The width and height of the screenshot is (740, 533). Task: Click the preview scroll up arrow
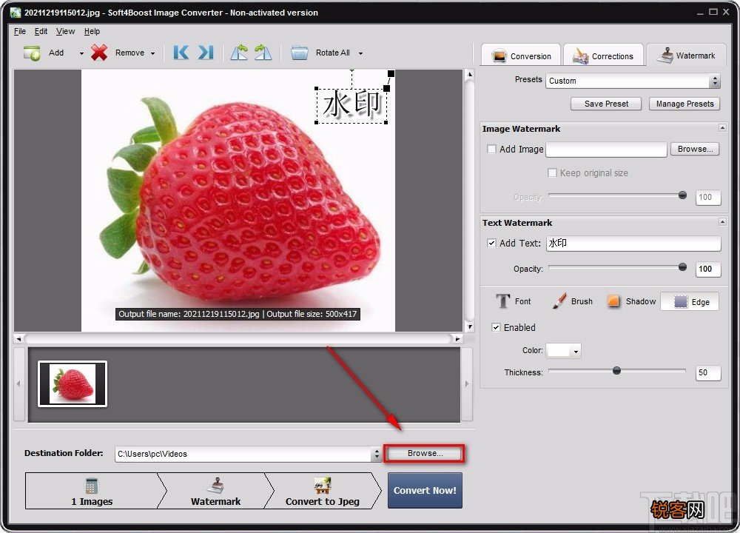[x=470, y=74]
